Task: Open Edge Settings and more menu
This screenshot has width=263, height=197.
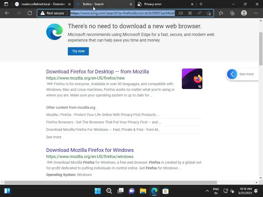Action: (256, 13)
